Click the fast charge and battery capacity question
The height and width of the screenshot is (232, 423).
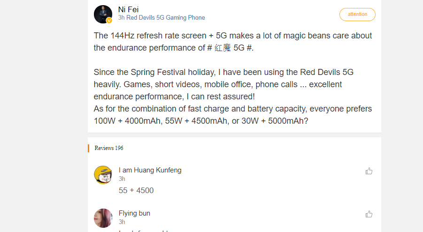coord(232,115)
